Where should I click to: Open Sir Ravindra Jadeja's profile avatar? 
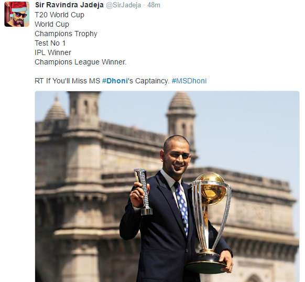click(x=17, y=14)
